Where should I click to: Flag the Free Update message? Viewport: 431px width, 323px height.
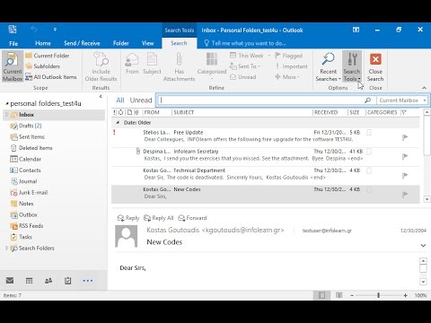click(405, 137)
